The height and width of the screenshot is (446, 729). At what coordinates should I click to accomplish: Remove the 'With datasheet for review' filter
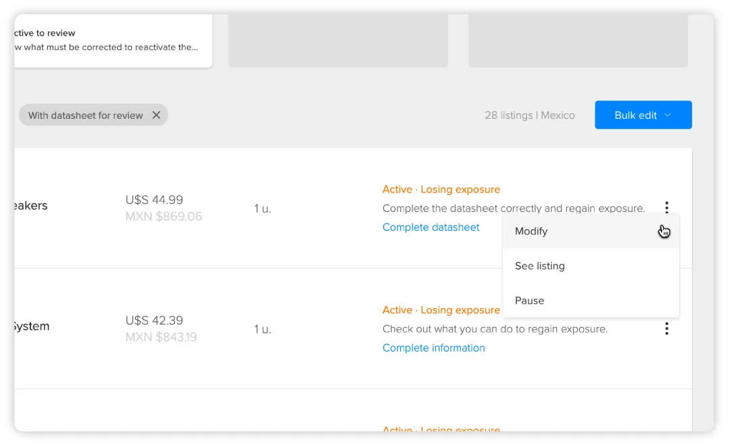coord(156,115)
